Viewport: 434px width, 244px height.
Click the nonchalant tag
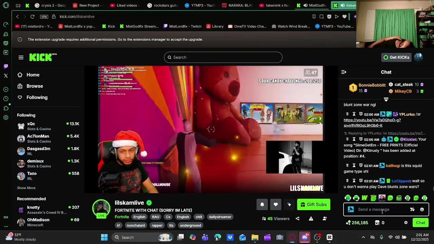(136, 225)
